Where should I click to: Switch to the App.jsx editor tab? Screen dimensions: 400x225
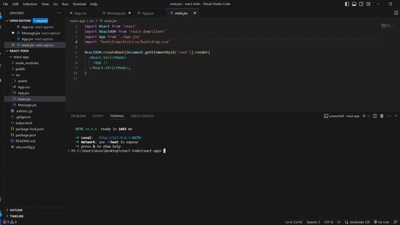[148, 13]
